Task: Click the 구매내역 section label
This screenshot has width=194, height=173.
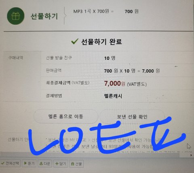Action: click(16, 58)
